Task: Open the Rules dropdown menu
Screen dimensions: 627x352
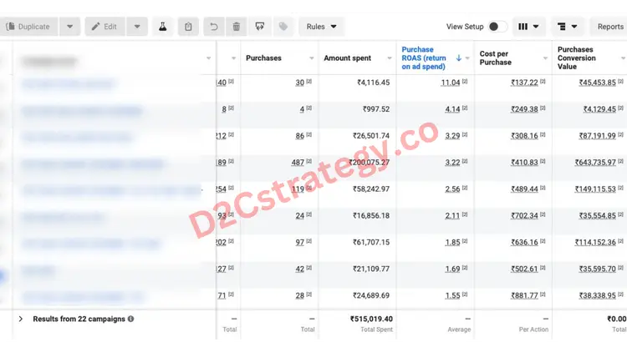Action: click(321, 27)
